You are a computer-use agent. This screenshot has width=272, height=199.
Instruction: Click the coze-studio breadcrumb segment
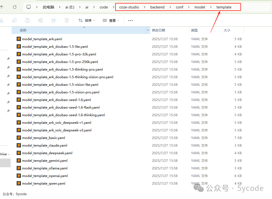coord(129,7)
